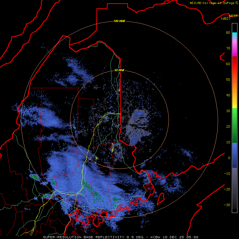This screenshot has height=239, width=239.
Task: Click the 10 DEC 25 date text
Action: tap(173, 237)
